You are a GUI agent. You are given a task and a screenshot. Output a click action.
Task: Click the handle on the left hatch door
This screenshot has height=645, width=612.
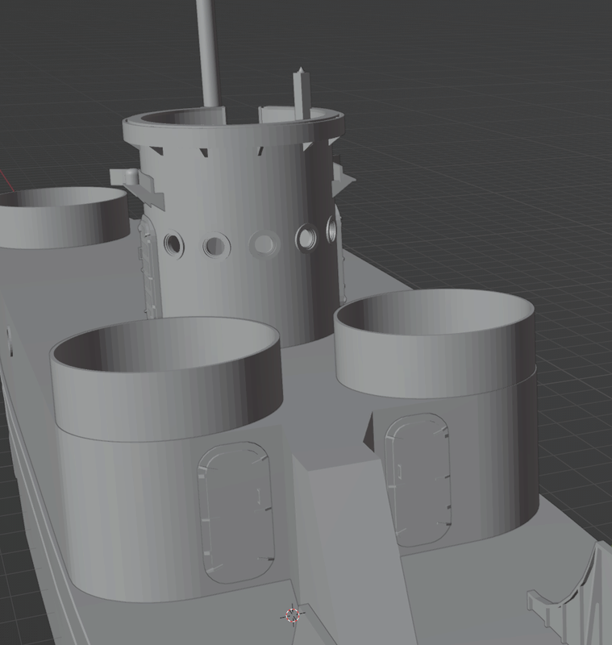(x=258, y=496)
